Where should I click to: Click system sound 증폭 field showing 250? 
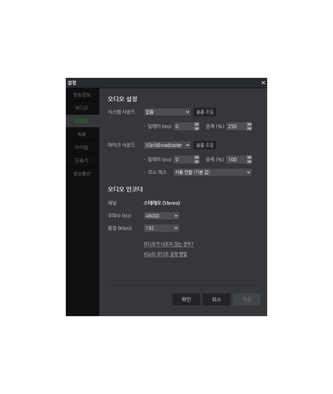(236, 127)
